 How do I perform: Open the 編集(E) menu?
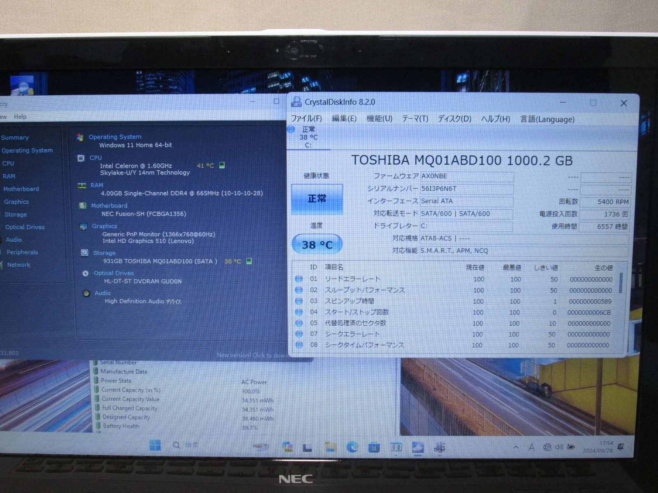tap(344, 118)
